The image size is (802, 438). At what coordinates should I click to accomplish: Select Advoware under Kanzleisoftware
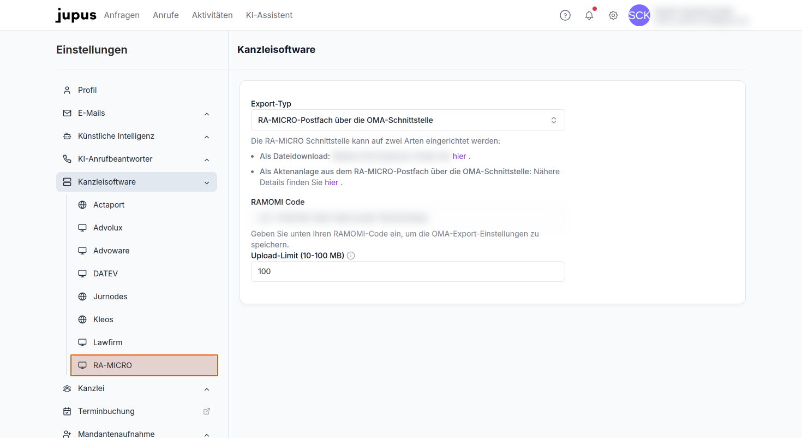(144, 251)
